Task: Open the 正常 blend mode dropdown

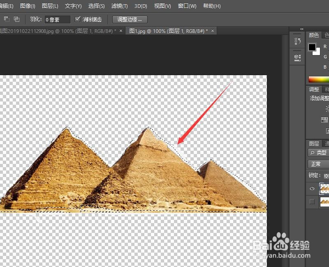Action: coord(318,164)
